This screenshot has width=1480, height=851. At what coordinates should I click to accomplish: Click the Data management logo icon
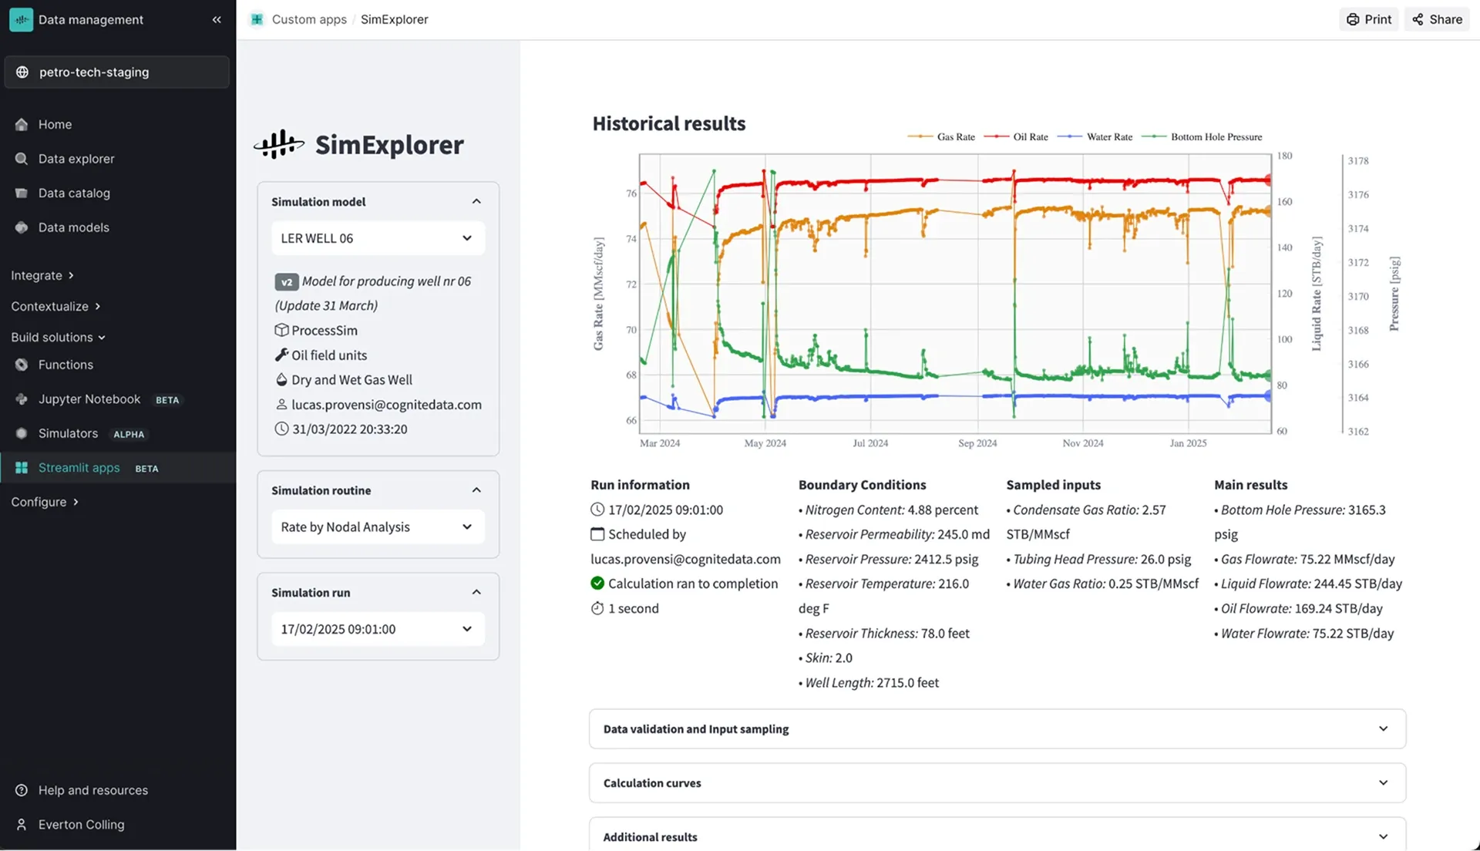21,19
